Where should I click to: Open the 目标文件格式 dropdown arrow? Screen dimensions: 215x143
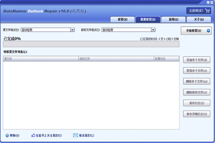click(153, 30)
